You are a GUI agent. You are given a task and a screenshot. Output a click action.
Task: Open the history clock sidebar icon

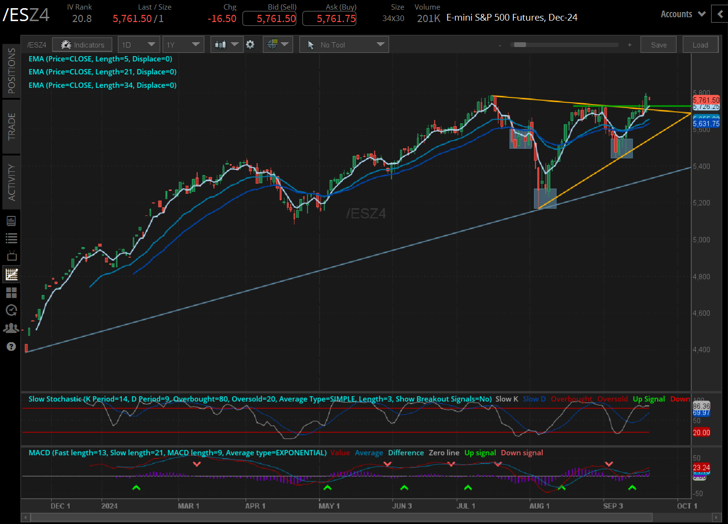point(11,310)
